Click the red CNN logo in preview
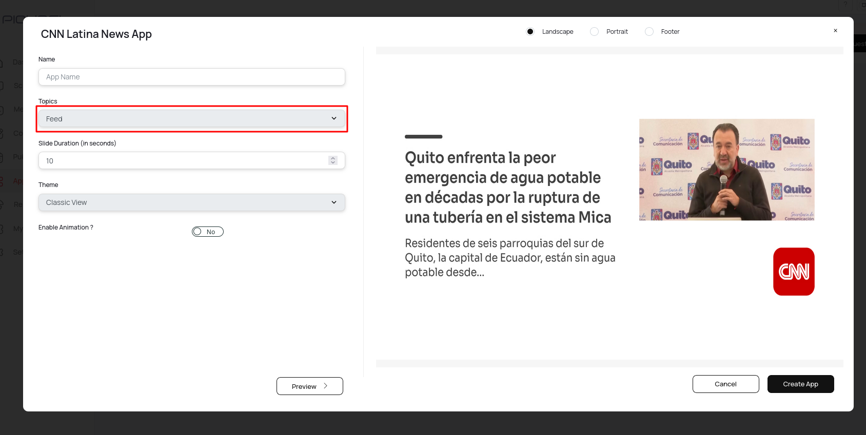 tap(793, 272)
